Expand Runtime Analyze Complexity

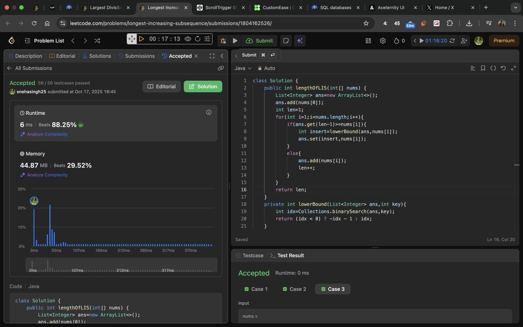coord(47,134)
